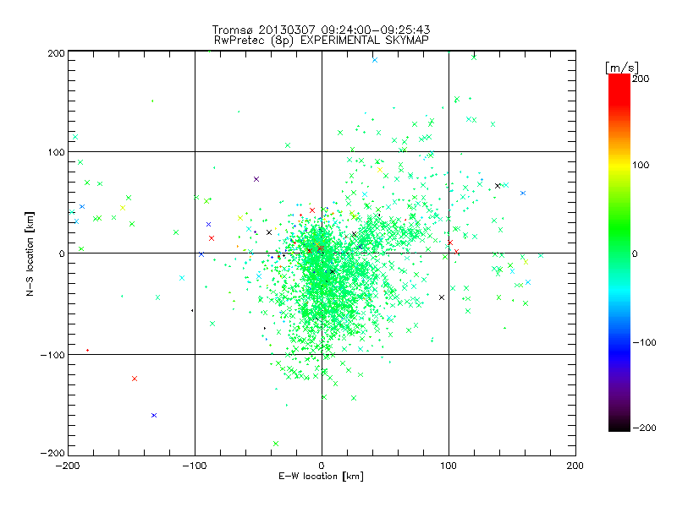This screenshot has height=507, width=677.
Task: Click the yellow region of the colorbar
Action: coord(619,165)
